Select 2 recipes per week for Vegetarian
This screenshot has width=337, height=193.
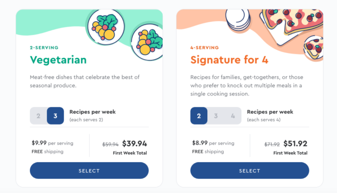click(38, 116)
